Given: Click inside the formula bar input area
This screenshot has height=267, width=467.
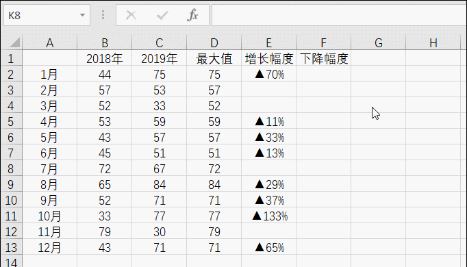Looking at the screenshot, I should 339,15.
